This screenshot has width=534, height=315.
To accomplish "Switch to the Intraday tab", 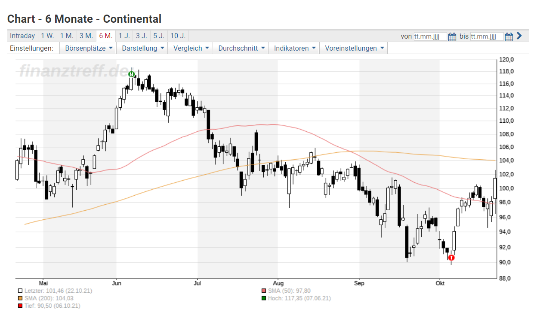I will click(22, 36).
